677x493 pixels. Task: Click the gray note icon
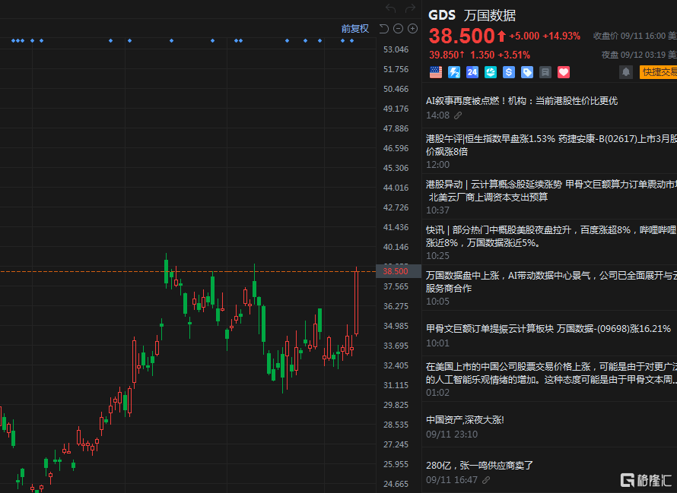click(x=545, y=72)
